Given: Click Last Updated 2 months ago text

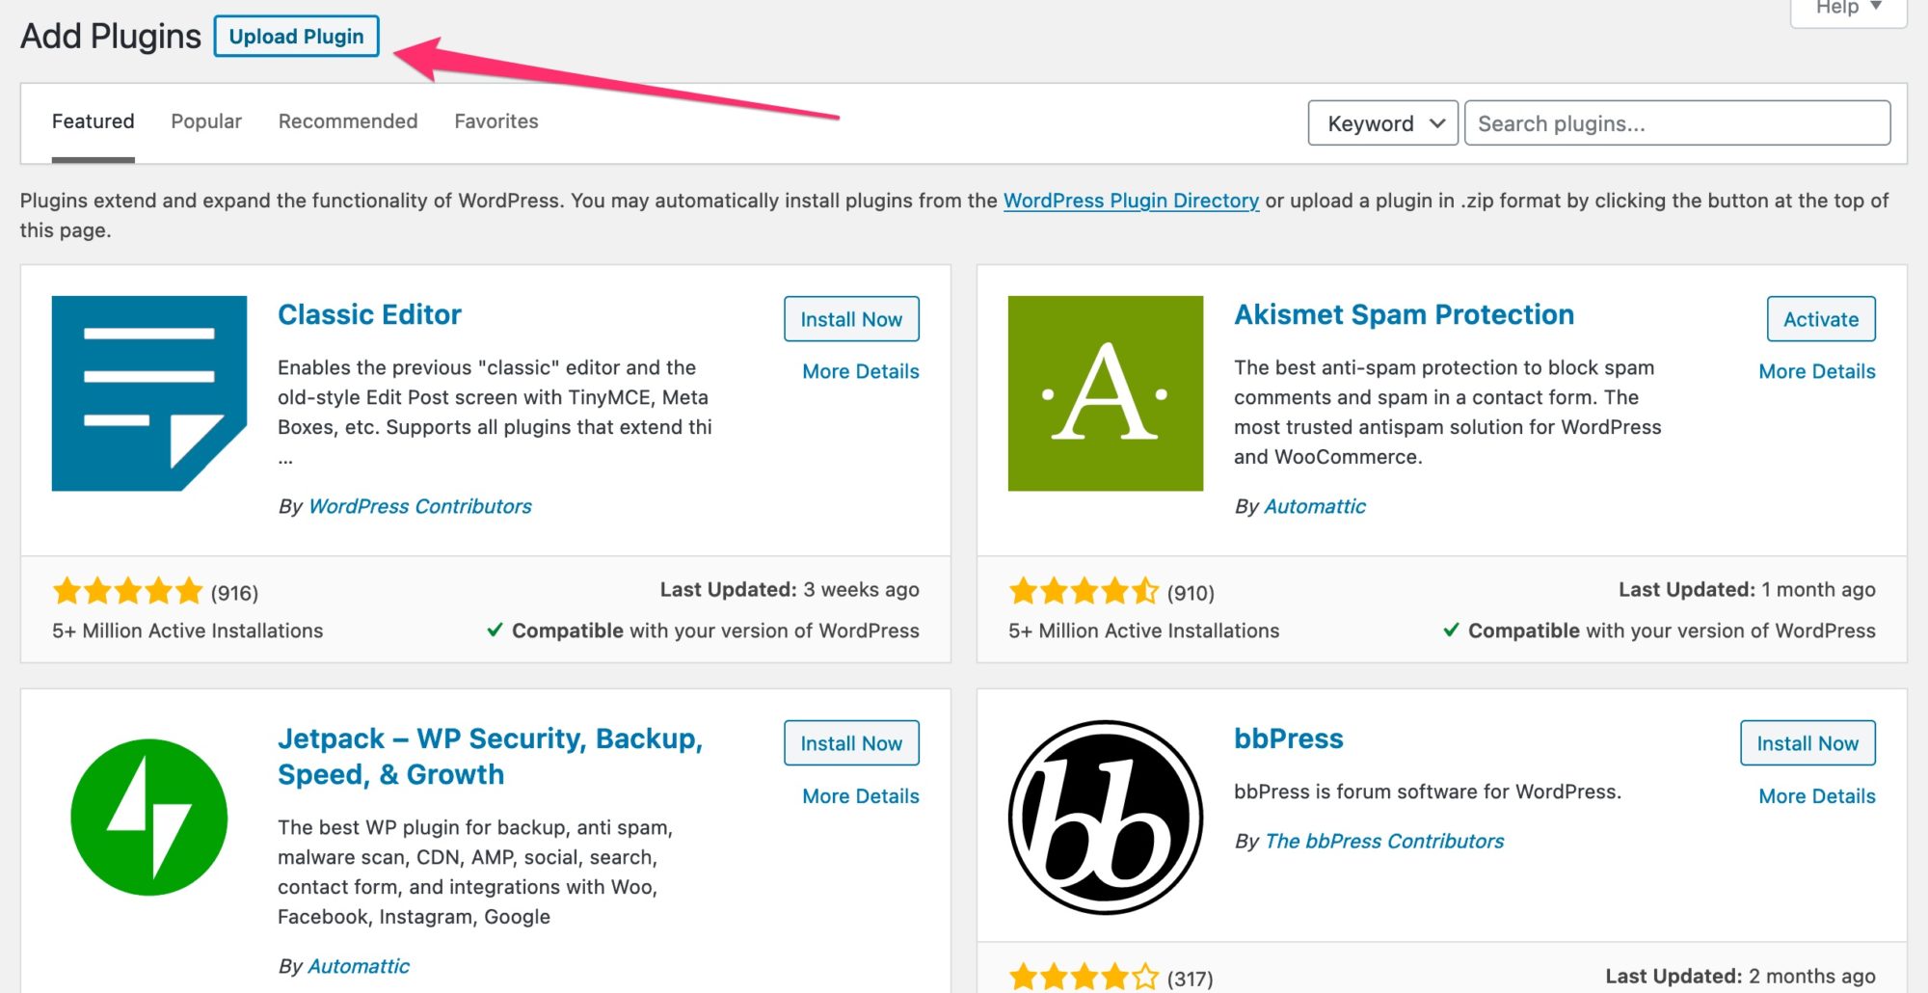Looking at the screenshot, I should pyautogui.click(x=1740, y=976).
